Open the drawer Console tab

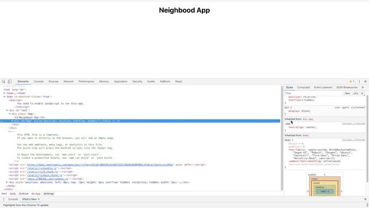tap(13, 199)
